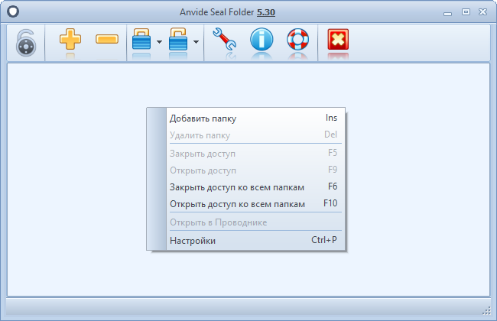This screenshot has height=321, width=497.
Task: Select 'Открыть доступ ко всем папкам'
Action: (254, 204)
